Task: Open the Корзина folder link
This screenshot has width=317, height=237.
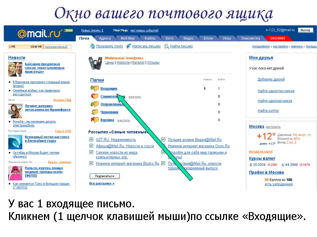Action: pos(107,120)
